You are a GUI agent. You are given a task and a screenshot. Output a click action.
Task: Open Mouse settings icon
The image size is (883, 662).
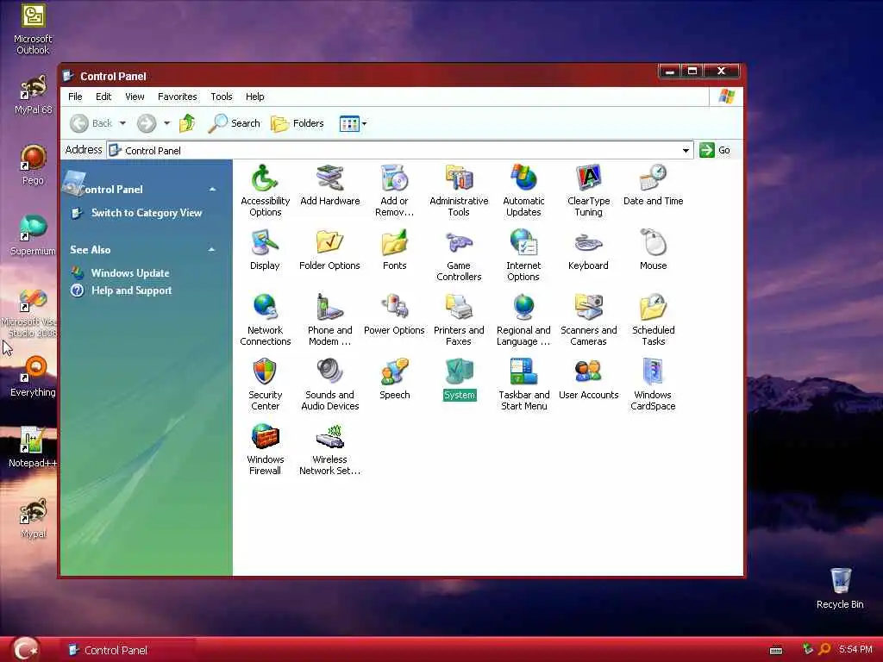click(x=654, y=250)
